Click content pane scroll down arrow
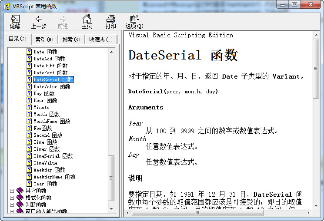324x221 pixels. point(316,205)
